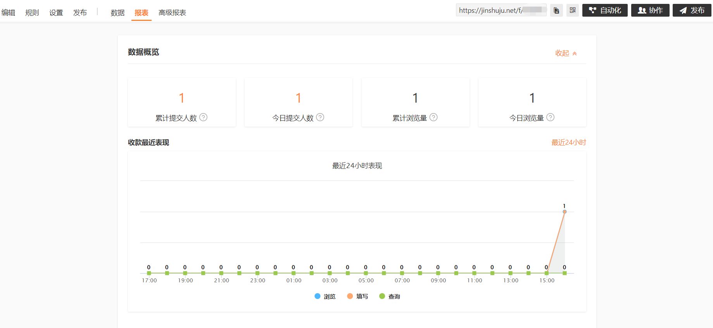Viewport: 713px width, 328px height.
Task: Open the 发布 tab in the top navigation
Action: coord(80,13)
